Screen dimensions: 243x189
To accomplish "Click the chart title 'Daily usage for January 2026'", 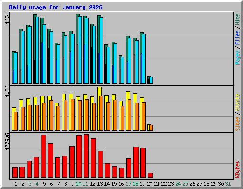I will [x=56, y=7].
